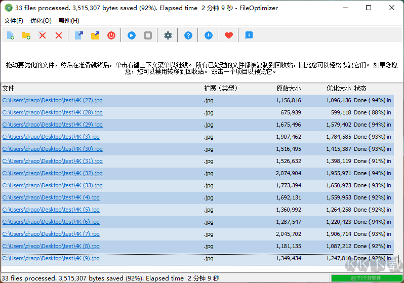Open the 优化(O) menu
Screen dimensions: 404x283
click(x=41, y=21)
